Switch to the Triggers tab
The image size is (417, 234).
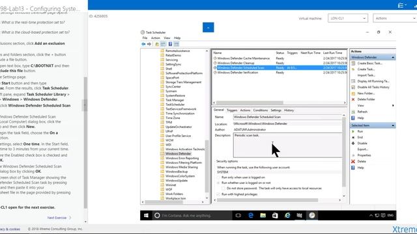[x=232, y=110]
